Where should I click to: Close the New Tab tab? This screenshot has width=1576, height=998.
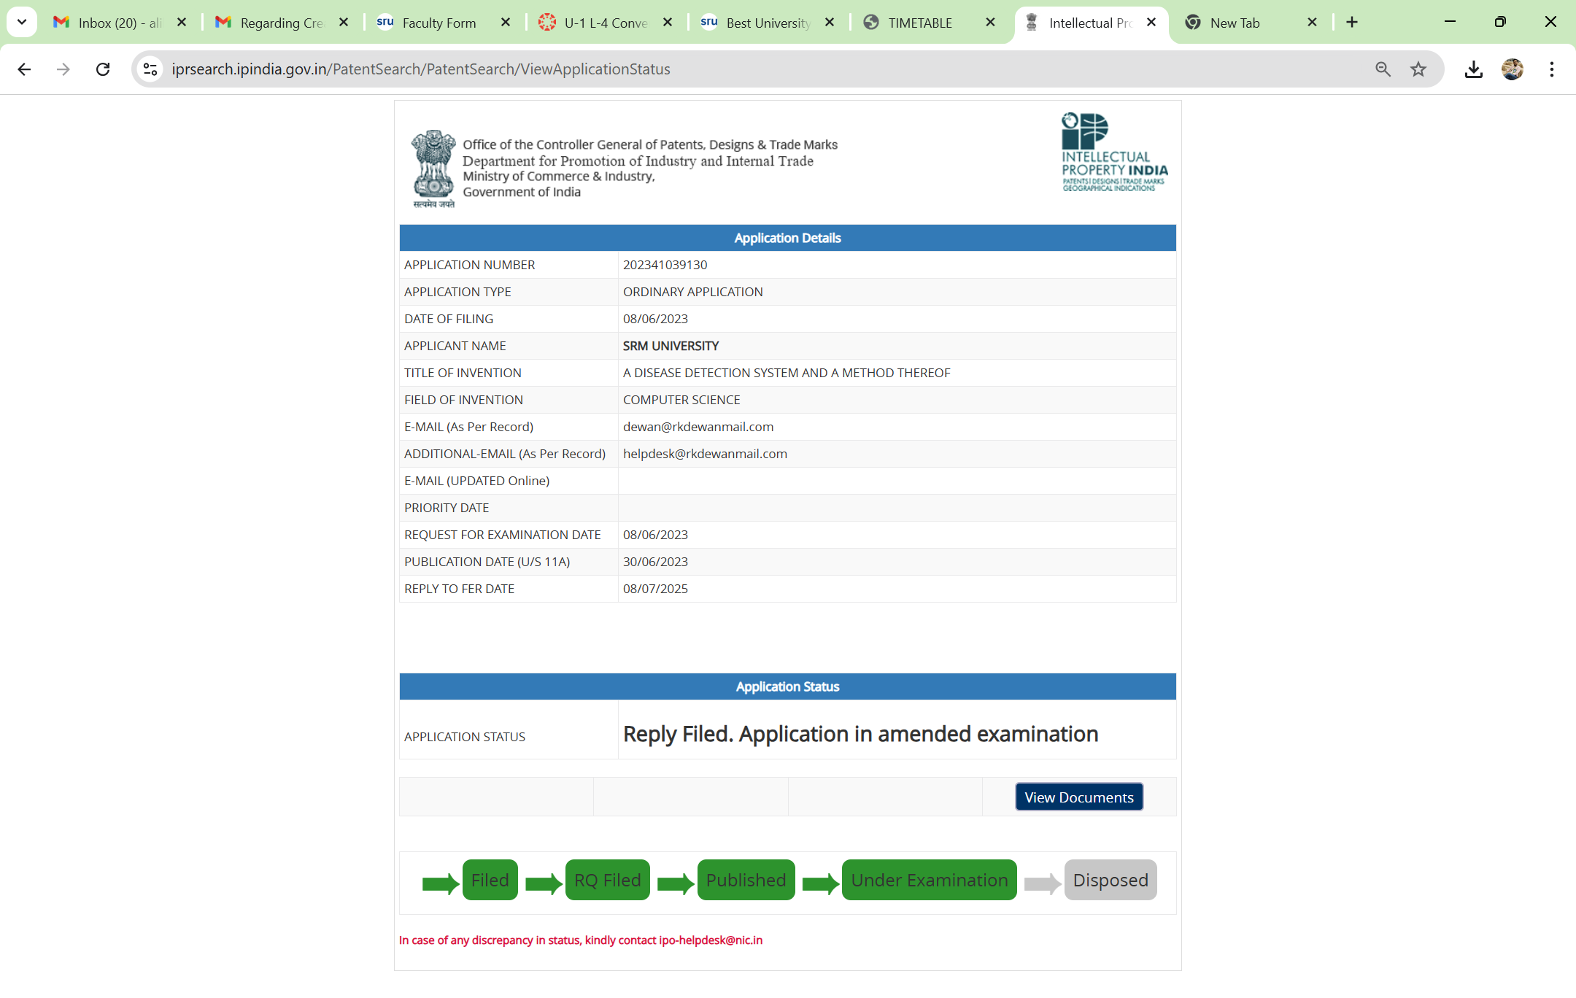(1312, 23)
